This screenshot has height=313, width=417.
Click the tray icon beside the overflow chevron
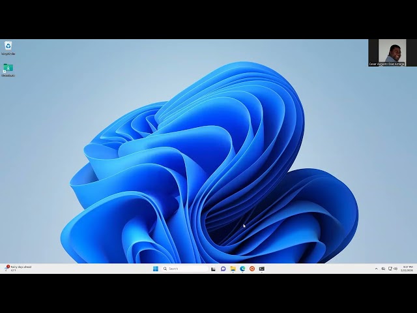(383, 269)
